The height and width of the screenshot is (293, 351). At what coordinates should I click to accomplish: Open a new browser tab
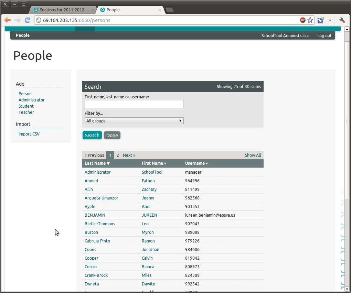click(x=170, y=10)
